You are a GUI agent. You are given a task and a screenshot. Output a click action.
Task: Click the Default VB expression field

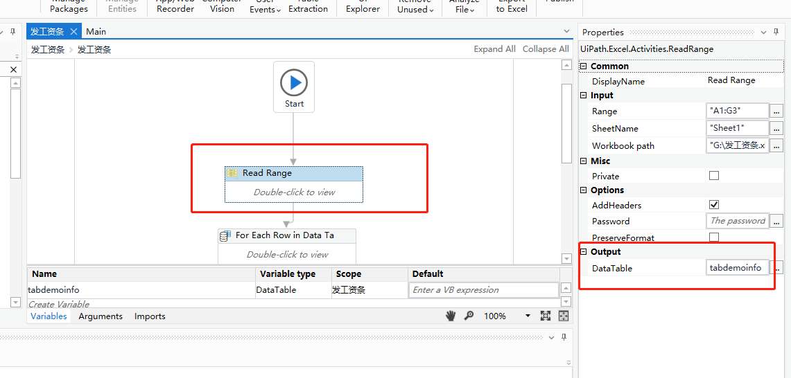click(x=483, y=290)
